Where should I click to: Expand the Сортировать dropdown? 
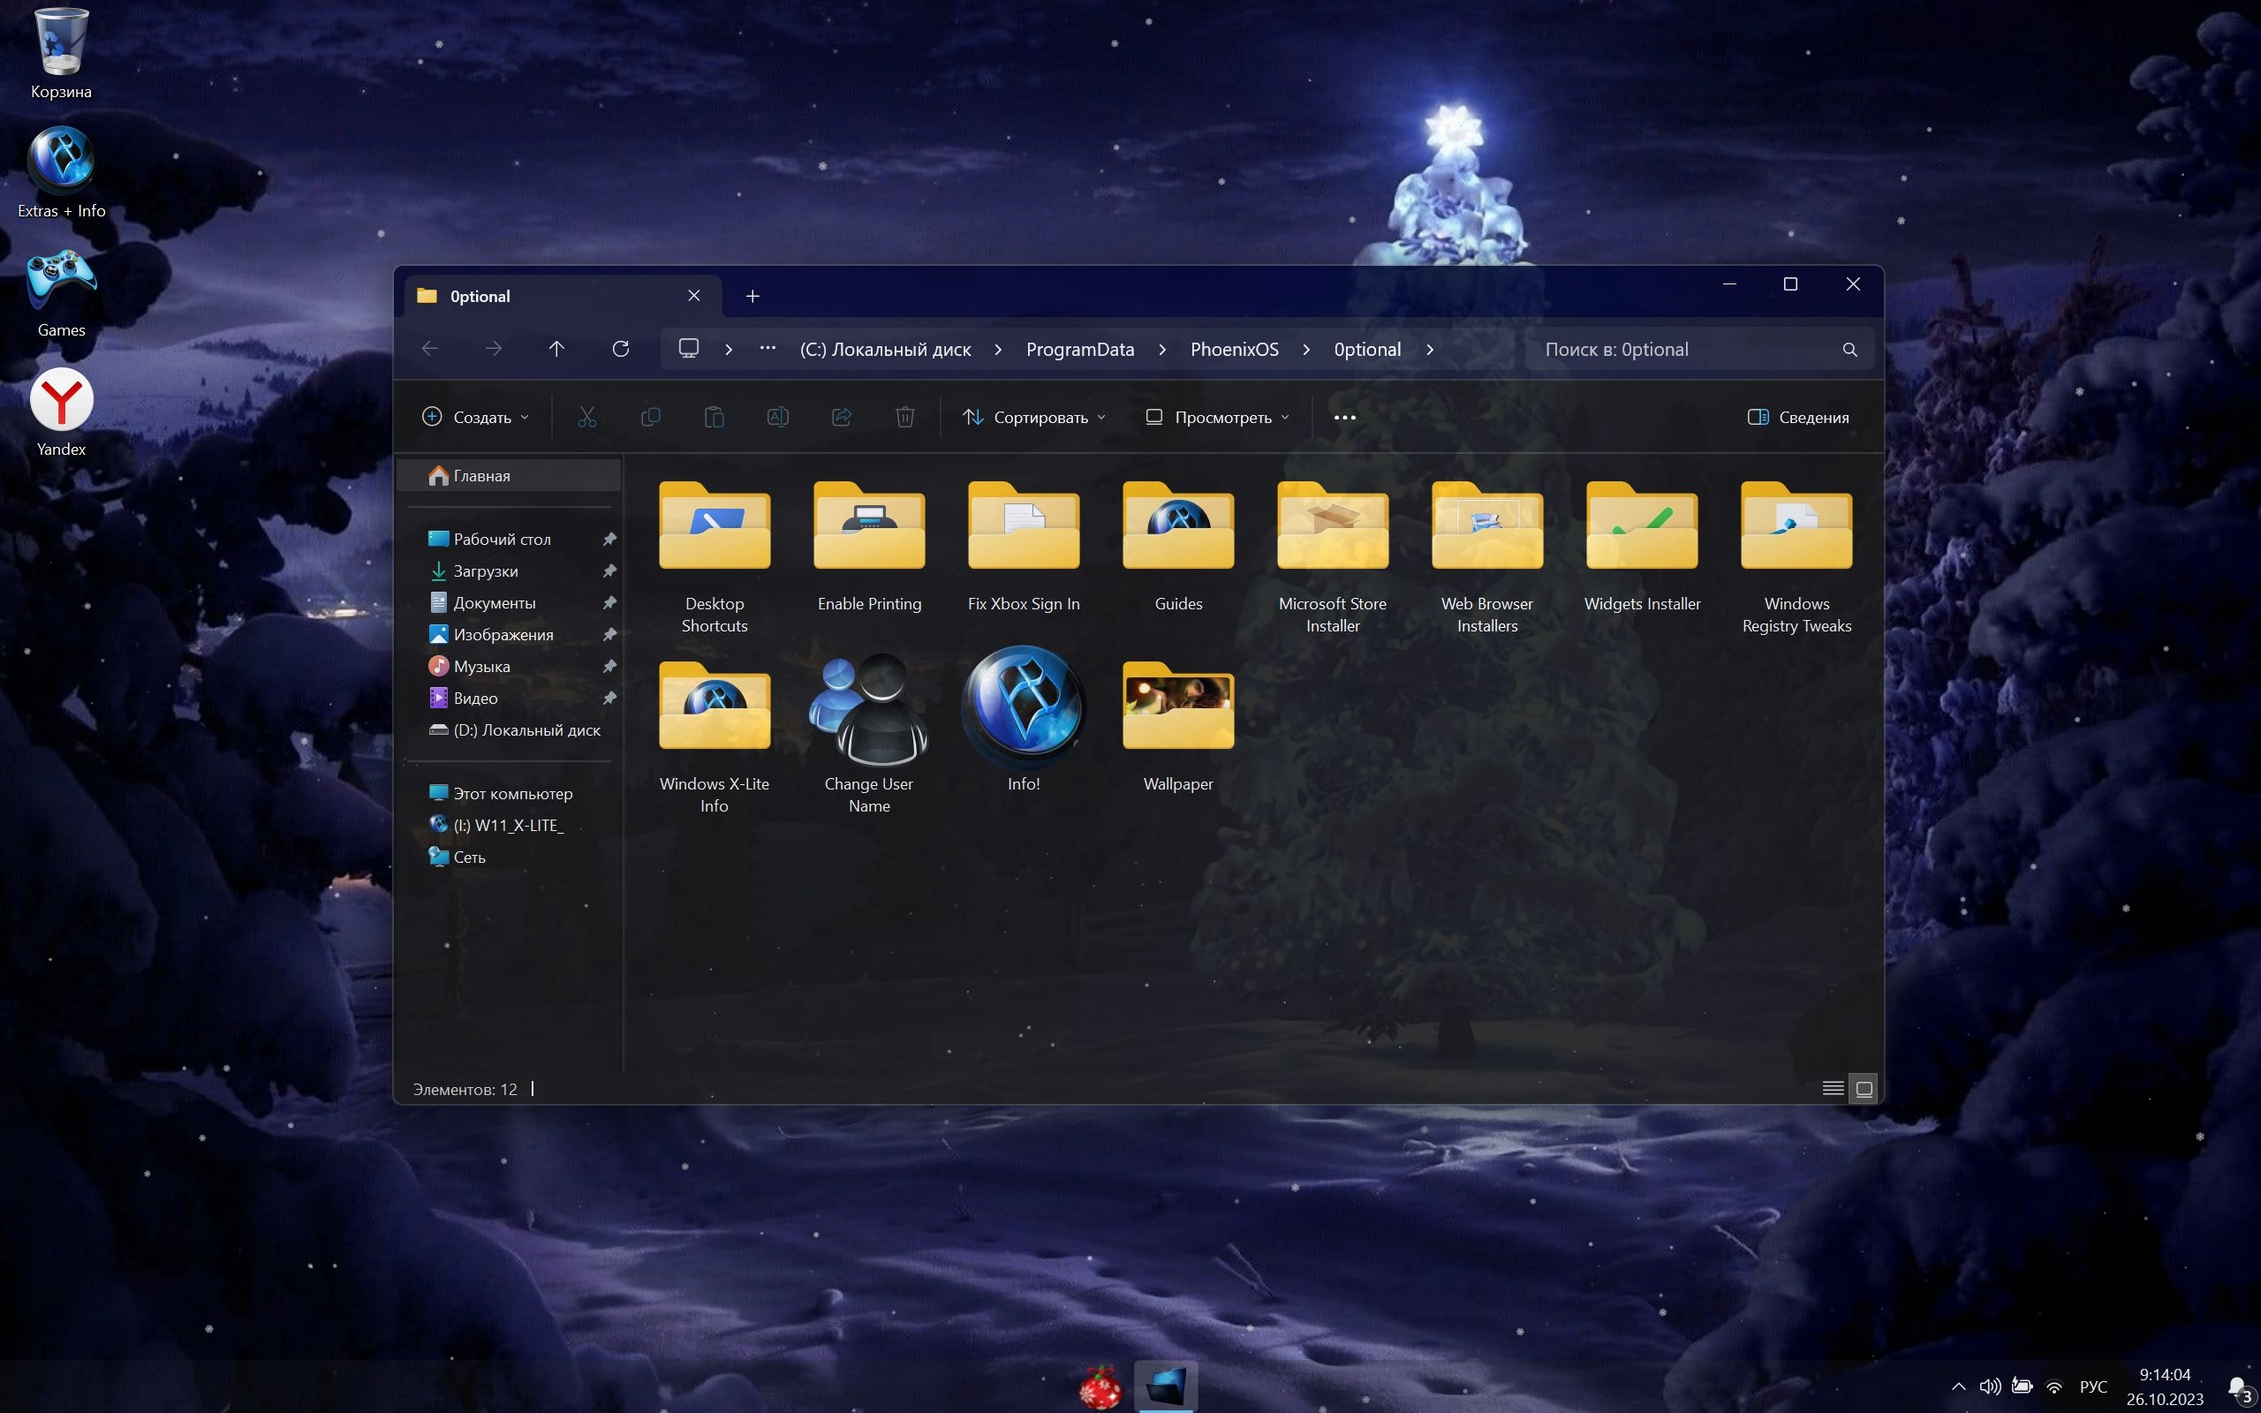pos(1034,417)
